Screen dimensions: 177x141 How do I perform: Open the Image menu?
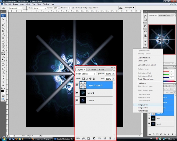[x=15, y=4]
